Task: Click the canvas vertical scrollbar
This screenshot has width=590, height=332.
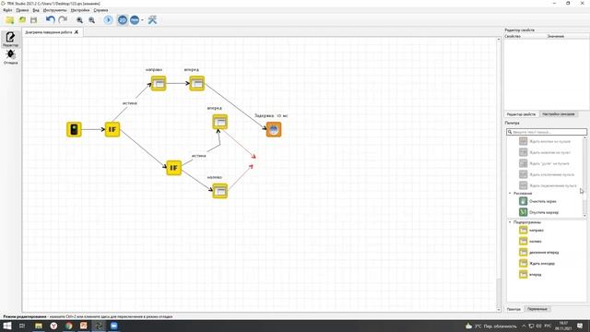Action: click(499, 174)
